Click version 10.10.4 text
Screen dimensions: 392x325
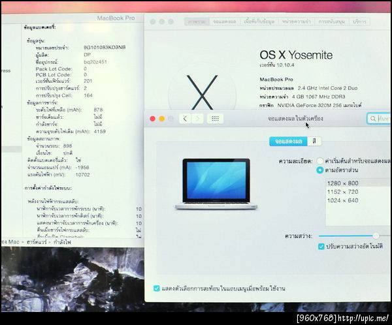click(277, 65)
